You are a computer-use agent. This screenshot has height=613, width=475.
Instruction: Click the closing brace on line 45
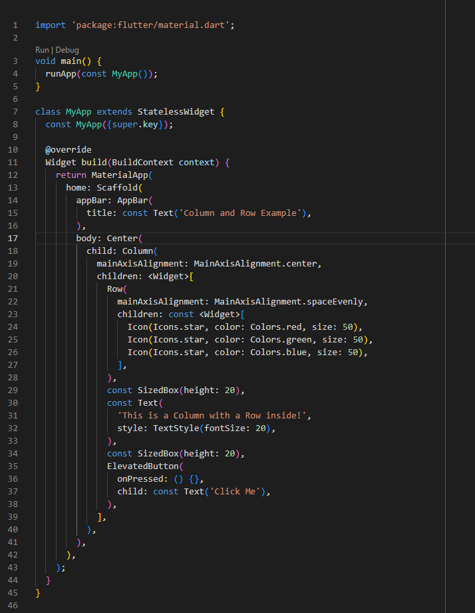pos(38,592)
